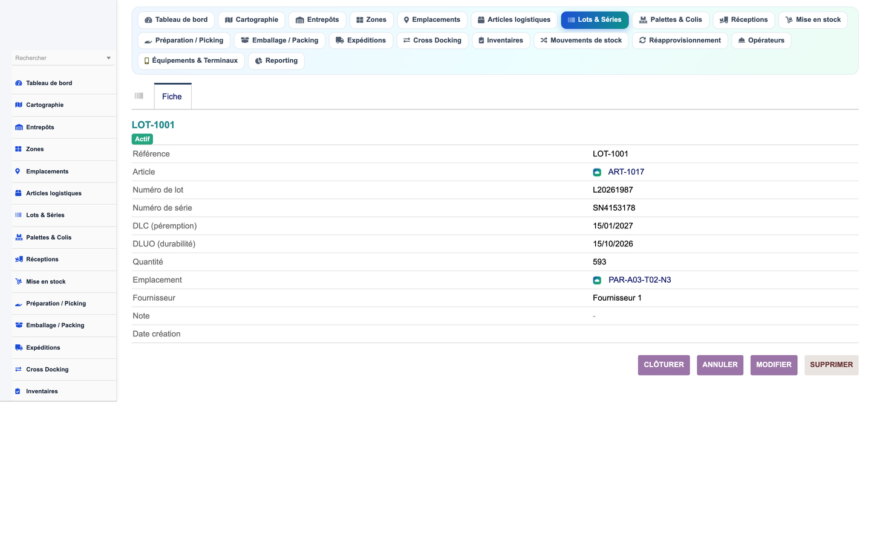874x540 pixels.
Task: Open the PAR-A03-T02-N3 location link
Action: point(639,280)
